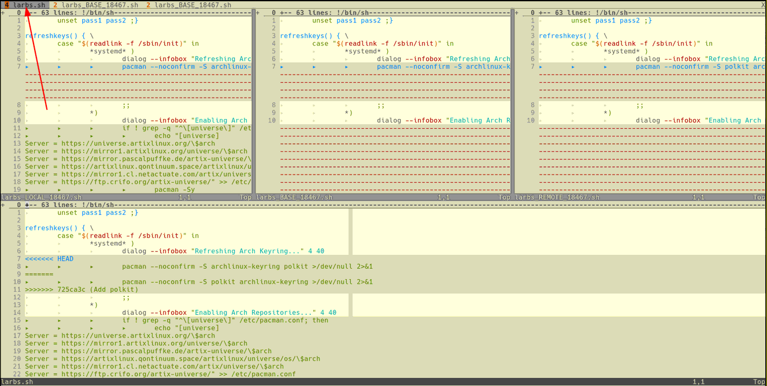Place cursor on >>>>>>> 725ca3c (Add polkit)
Viewport: 767px width, 386px height.
81,289
